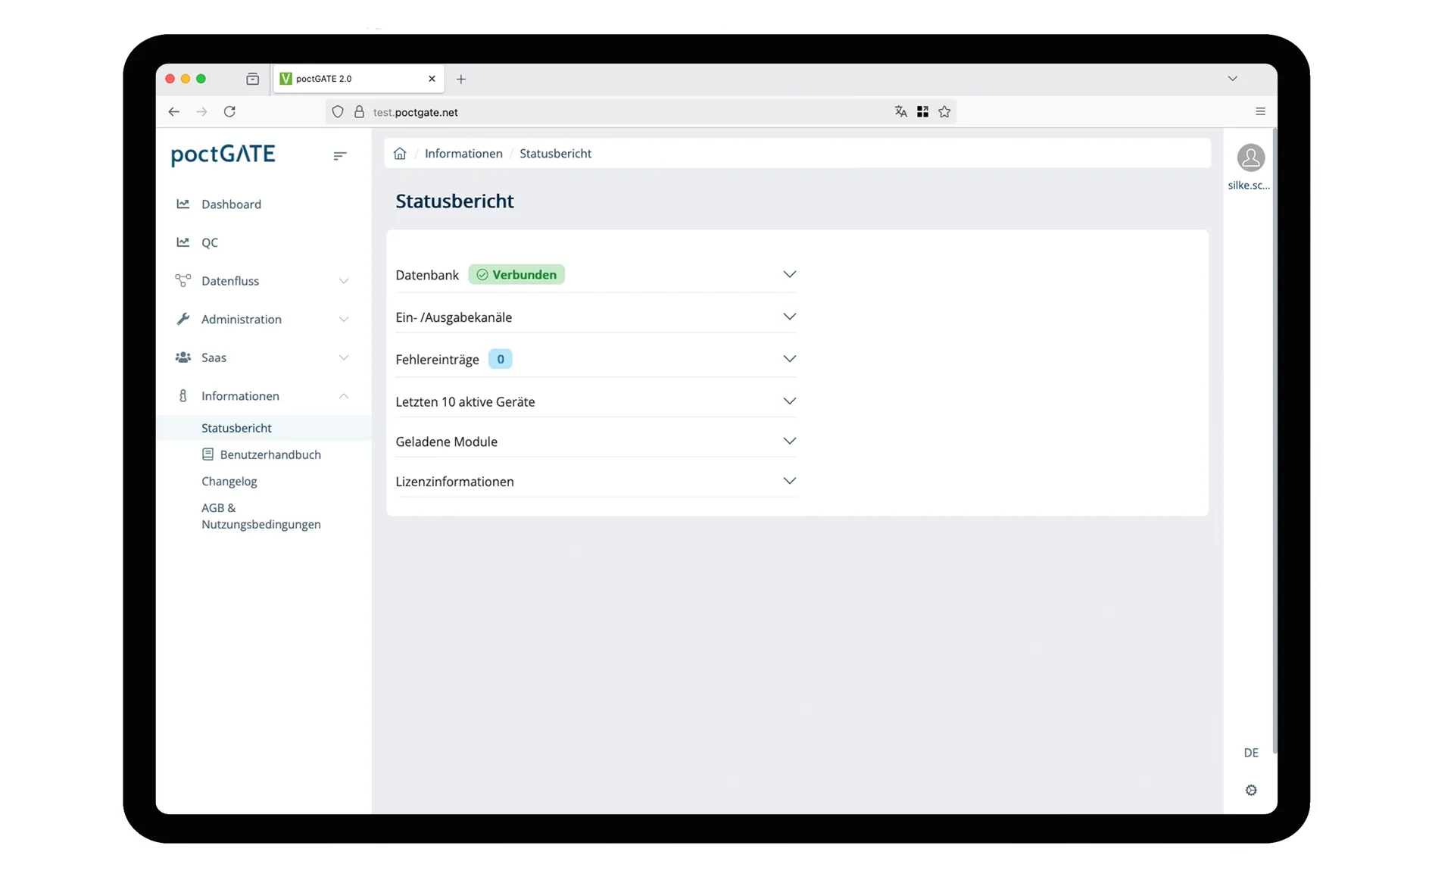The image size is (1454, 880).
Task: Click the Benutzerhandbuch book icon
Action: [207, 454]
